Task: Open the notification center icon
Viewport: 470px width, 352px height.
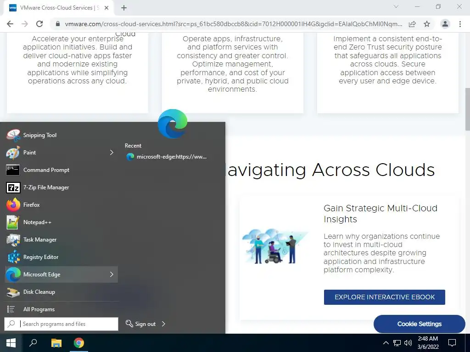Action: tap(452, 343)
